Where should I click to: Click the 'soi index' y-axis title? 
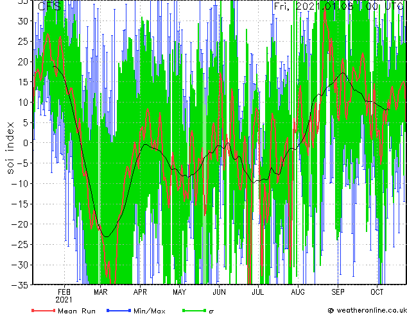pos(10,148)
